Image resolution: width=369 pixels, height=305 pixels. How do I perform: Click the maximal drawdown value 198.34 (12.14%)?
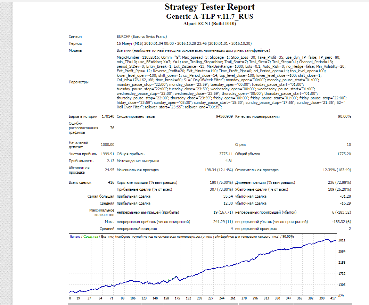[x=219, y=170]
